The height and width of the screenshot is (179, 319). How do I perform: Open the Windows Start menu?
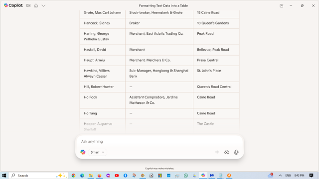pos(4,176)
